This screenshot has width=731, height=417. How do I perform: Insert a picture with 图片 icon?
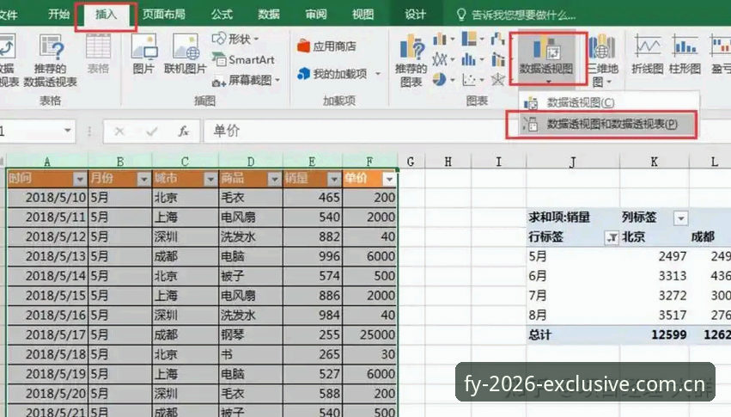pos(143,53)
